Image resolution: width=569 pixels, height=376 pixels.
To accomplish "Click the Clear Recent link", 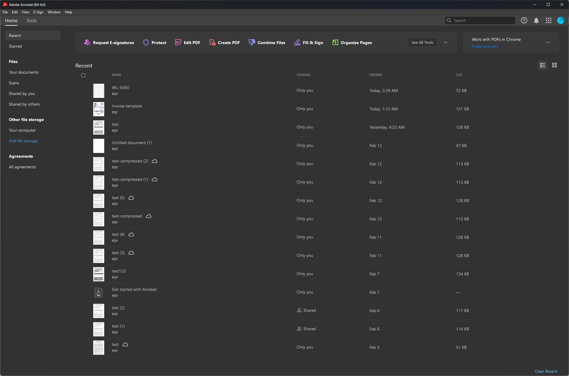I will 546,371.
